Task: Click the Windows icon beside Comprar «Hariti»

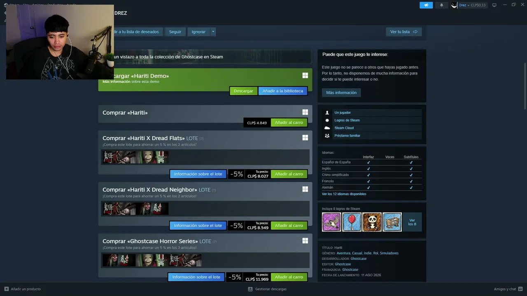Action: (x=305, y=112)
